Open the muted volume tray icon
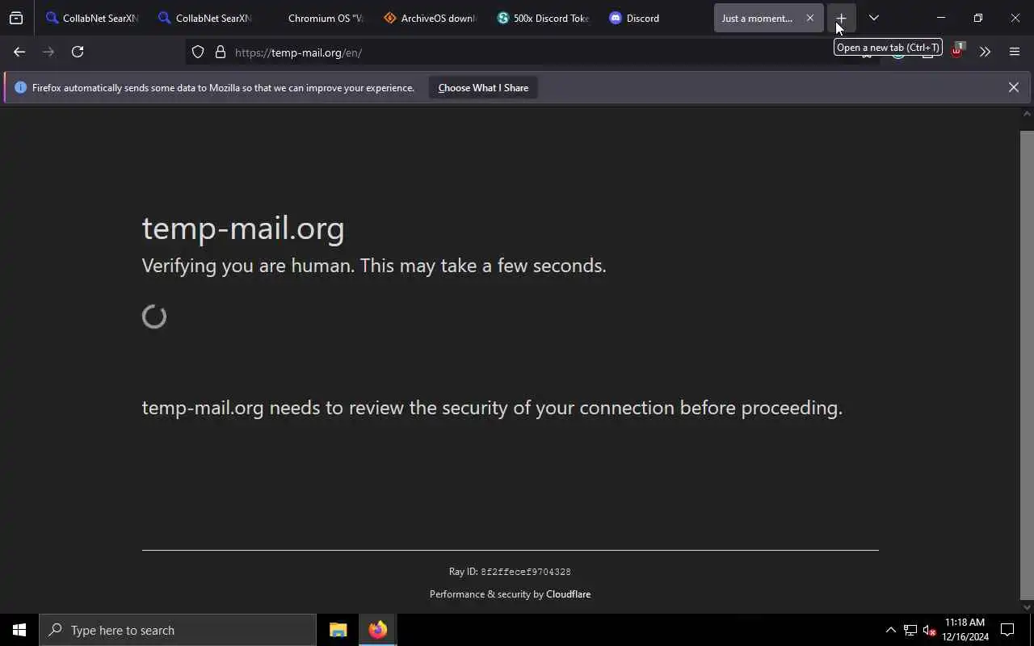This screenshot has width=1034, height=646. point(929,630)
